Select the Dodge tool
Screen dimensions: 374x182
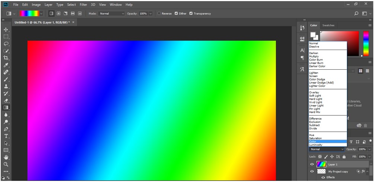[x=6, y=122]
